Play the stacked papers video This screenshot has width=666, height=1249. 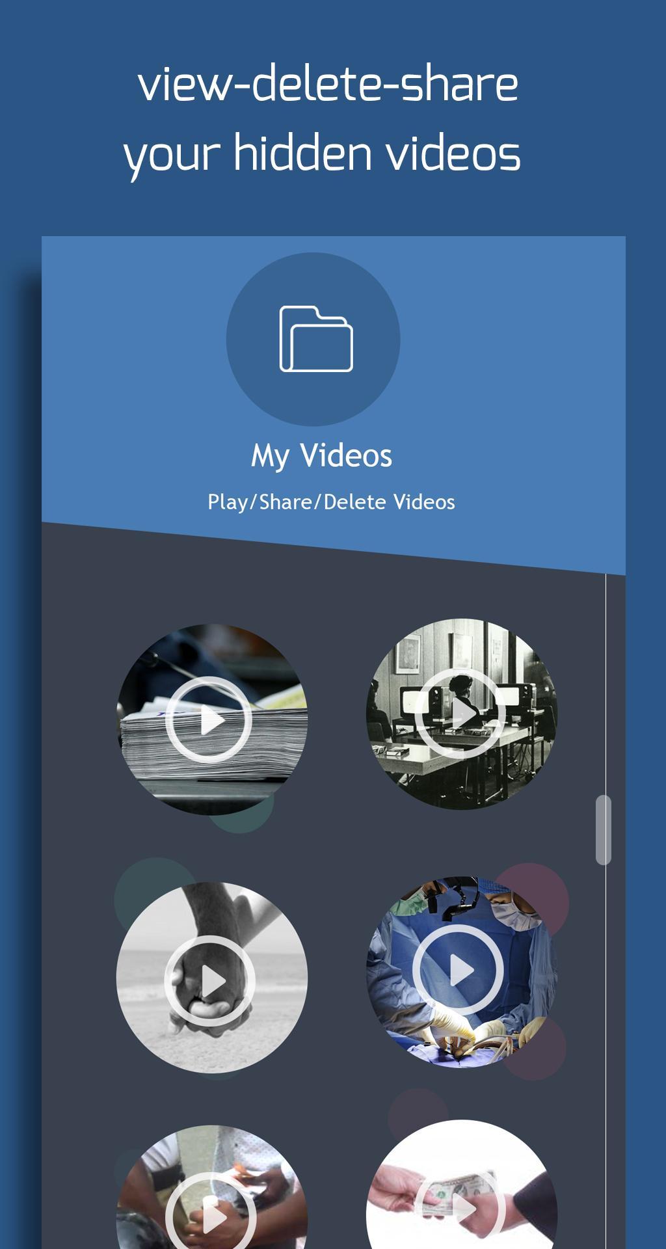(212, 719)
